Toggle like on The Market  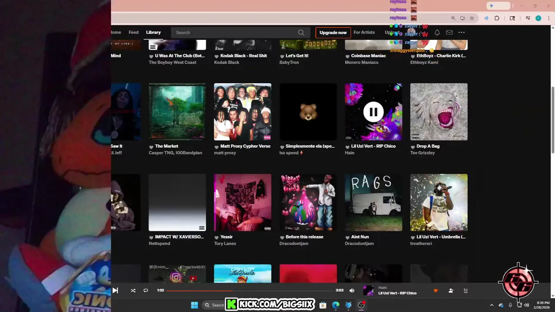click(151, 146)
